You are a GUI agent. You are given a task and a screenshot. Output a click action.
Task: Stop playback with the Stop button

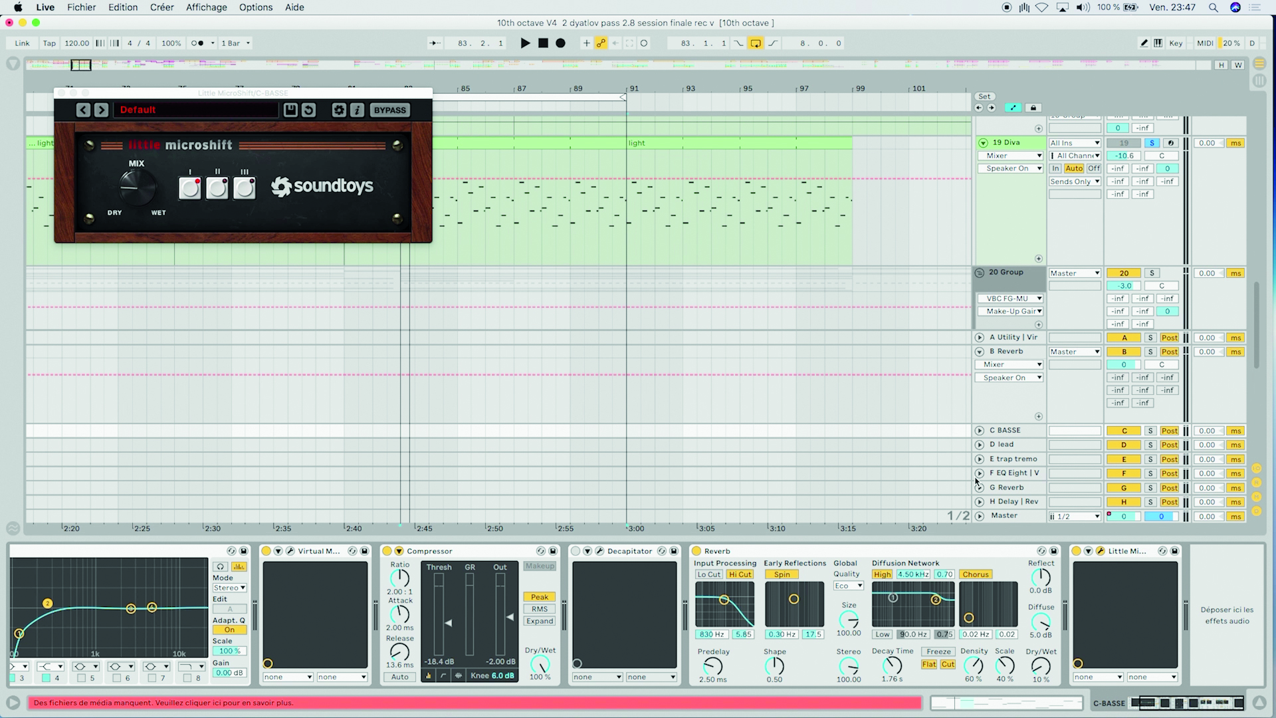click(x=543, y=43)
